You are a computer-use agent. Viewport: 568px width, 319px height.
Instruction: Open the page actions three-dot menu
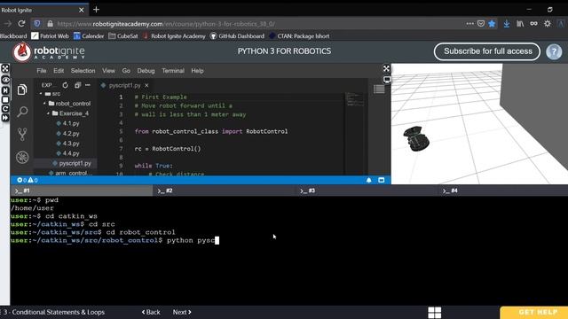(469, 24)
